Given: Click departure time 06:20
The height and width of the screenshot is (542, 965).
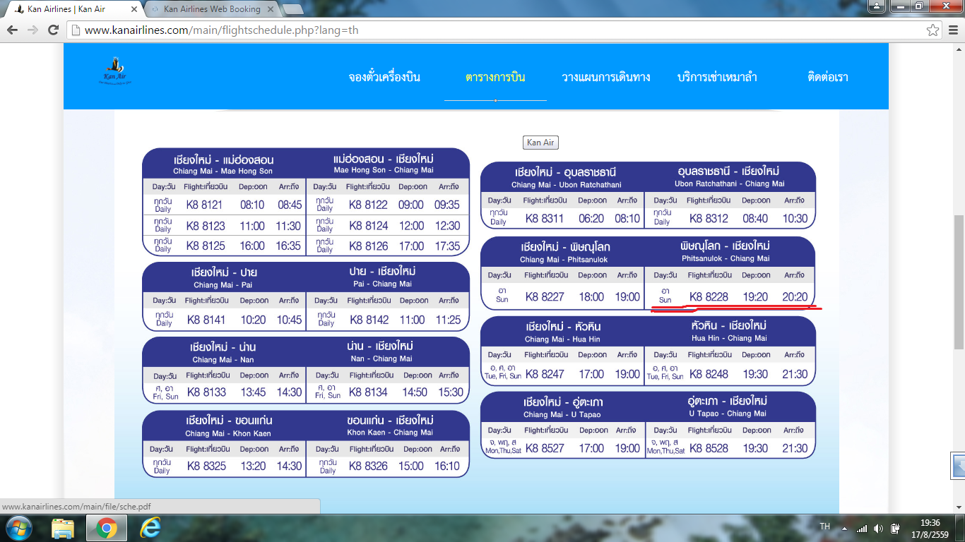Looking at the screenshot, I should coord(591,219).
